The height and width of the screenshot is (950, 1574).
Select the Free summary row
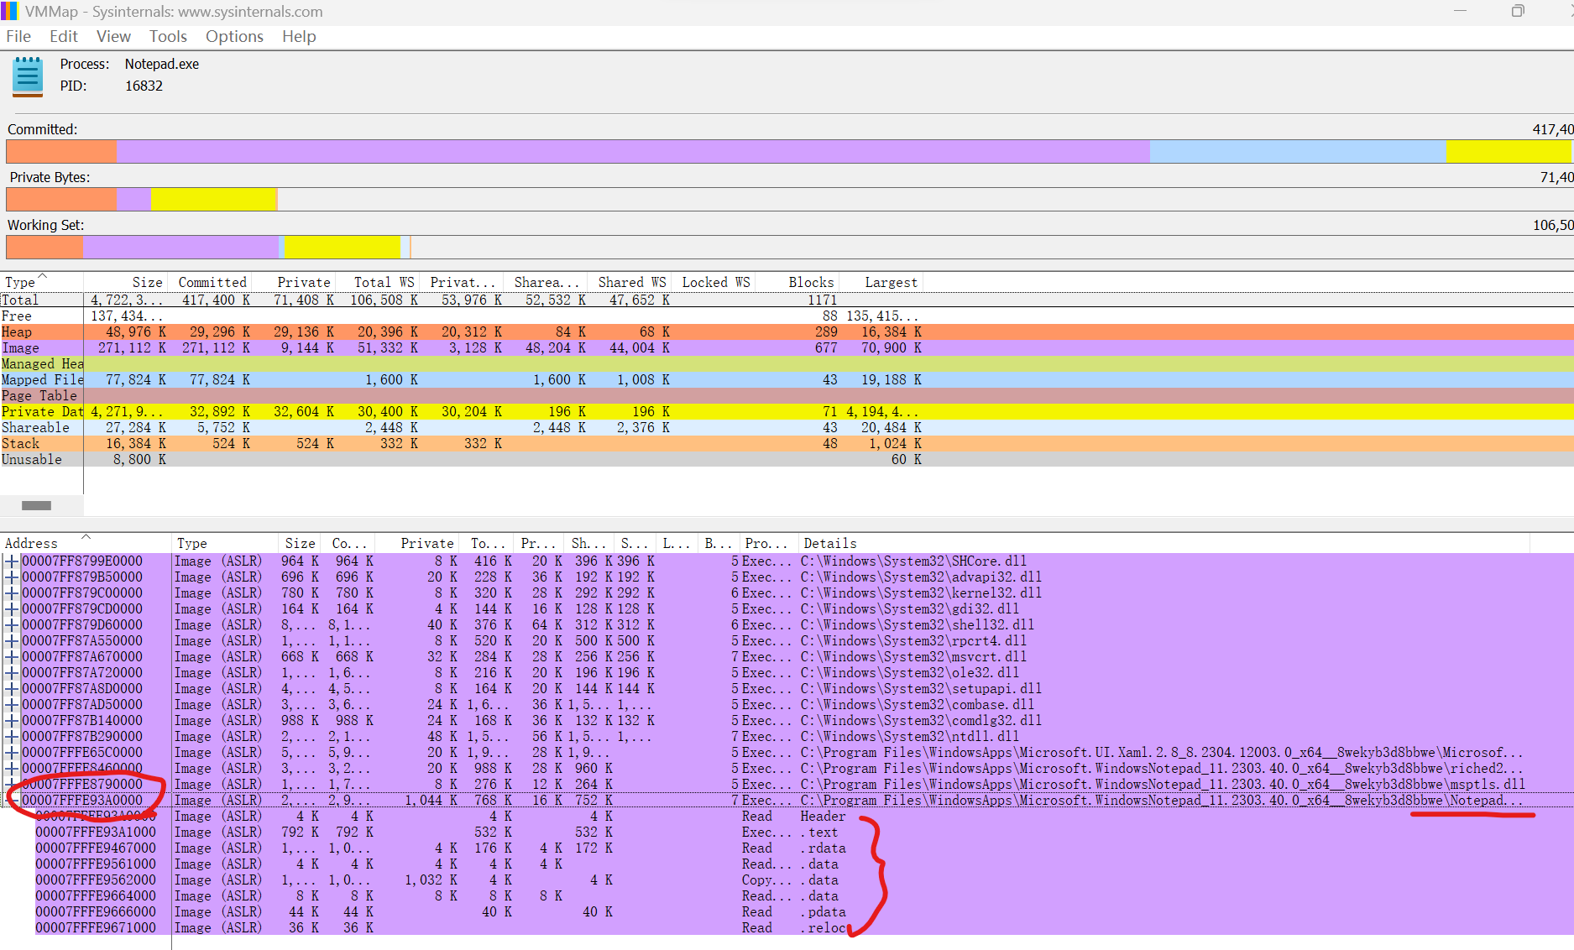787,316
